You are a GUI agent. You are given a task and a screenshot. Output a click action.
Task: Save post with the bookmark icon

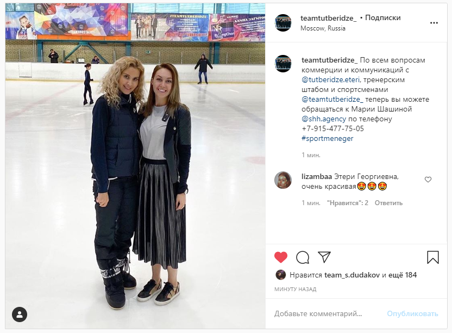click(x=432, y=257)
